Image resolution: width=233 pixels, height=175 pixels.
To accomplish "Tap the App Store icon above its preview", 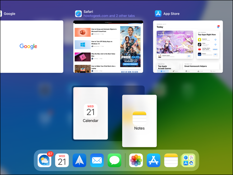I will coord(158,14).
